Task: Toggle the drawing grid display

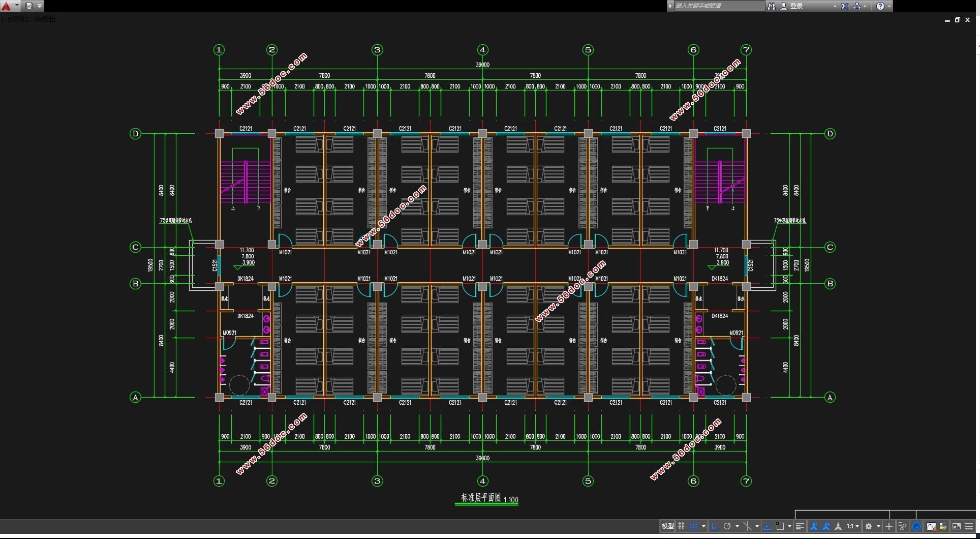Action: [682, 526]
